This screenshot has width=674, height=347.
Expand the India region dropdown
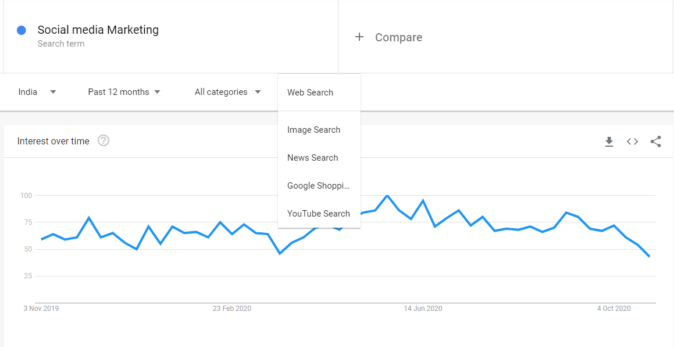pos(37,92)
